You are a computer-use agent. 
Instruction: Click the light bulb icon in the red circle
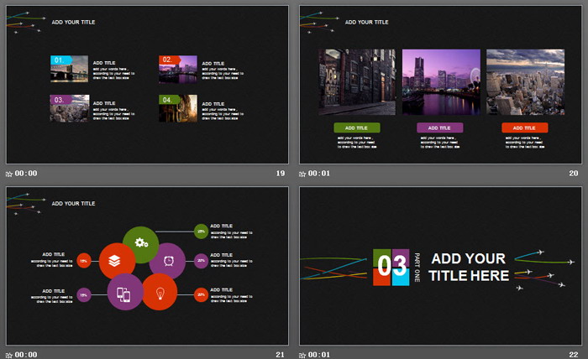[159, 293]
